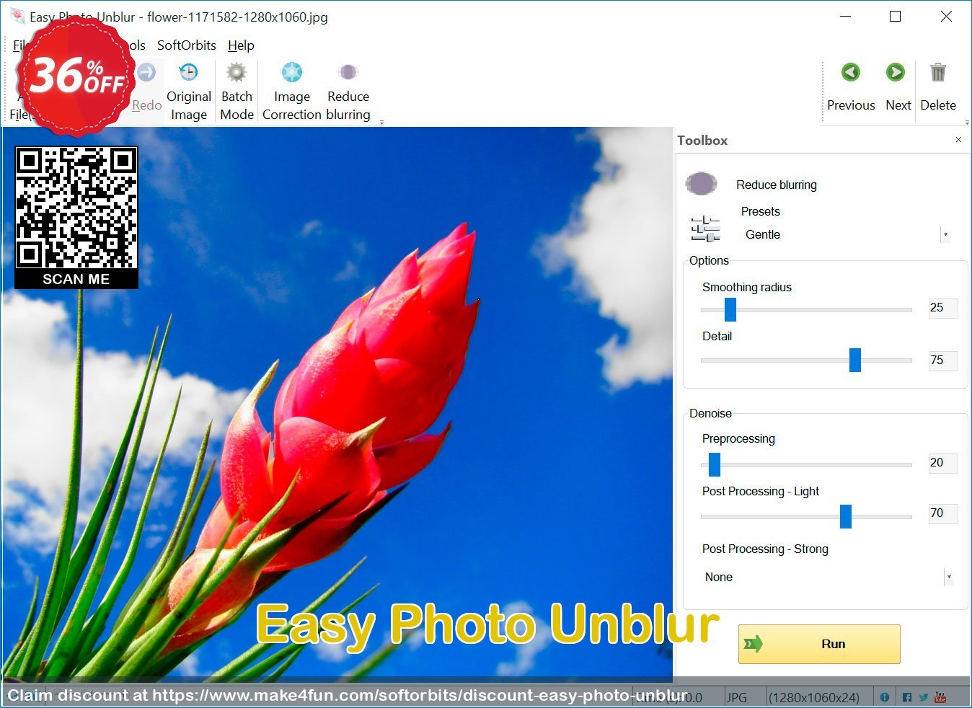
Task: Click the Reduce blurring label in Toolbox
Action: (777, 185)
